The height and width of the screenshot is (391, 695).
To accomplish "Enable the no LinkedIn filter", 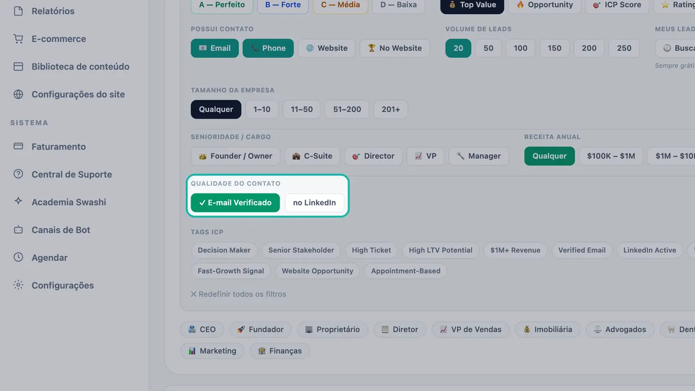I will (x=314, y=203).
